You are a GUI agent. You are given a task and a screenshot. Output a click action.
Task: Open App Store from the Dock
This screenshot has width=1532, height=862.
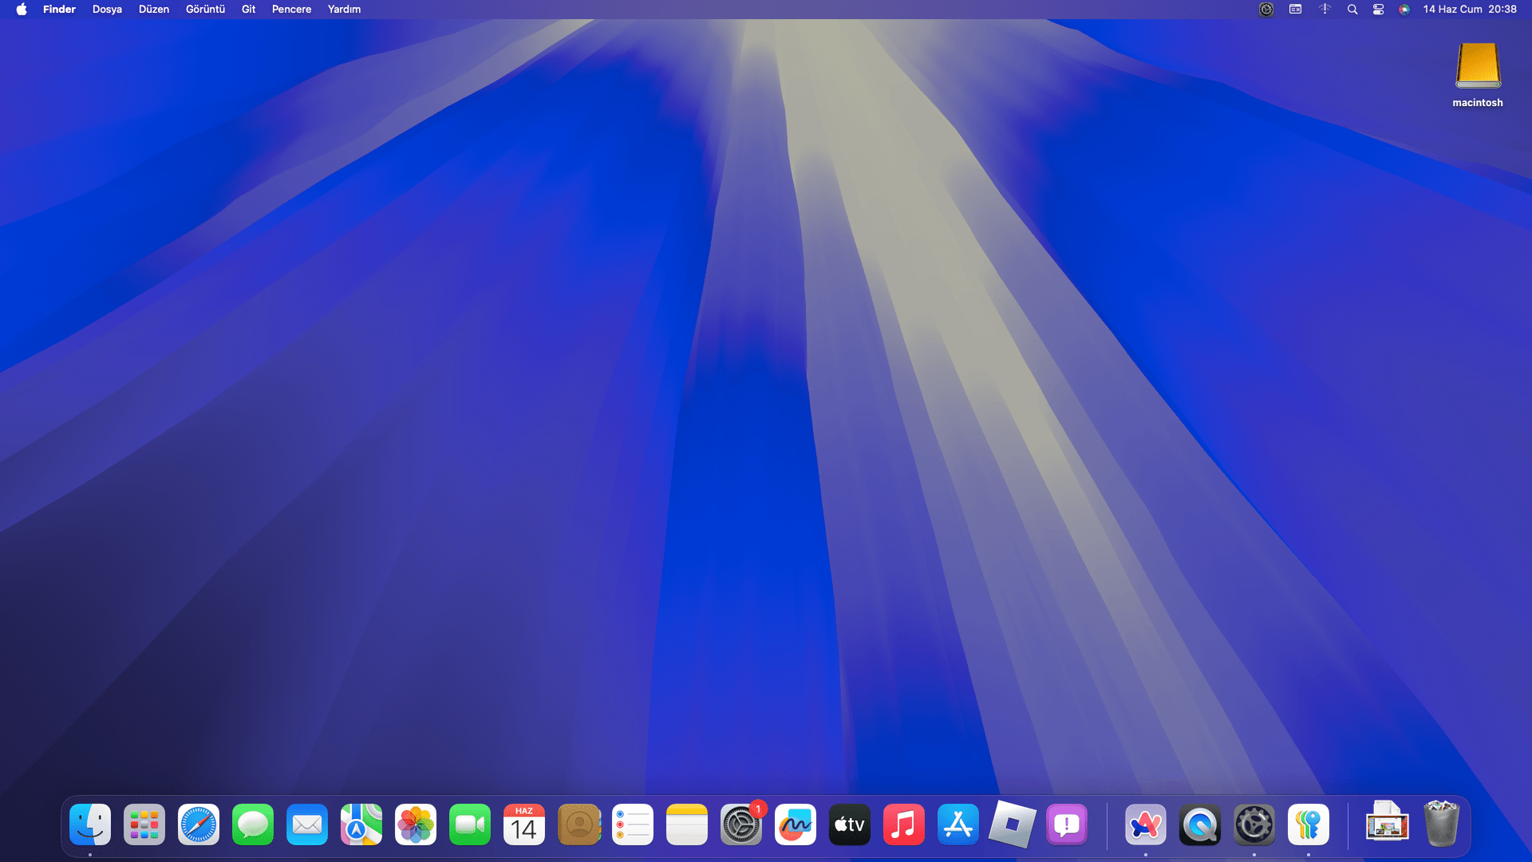click(958, 824)
